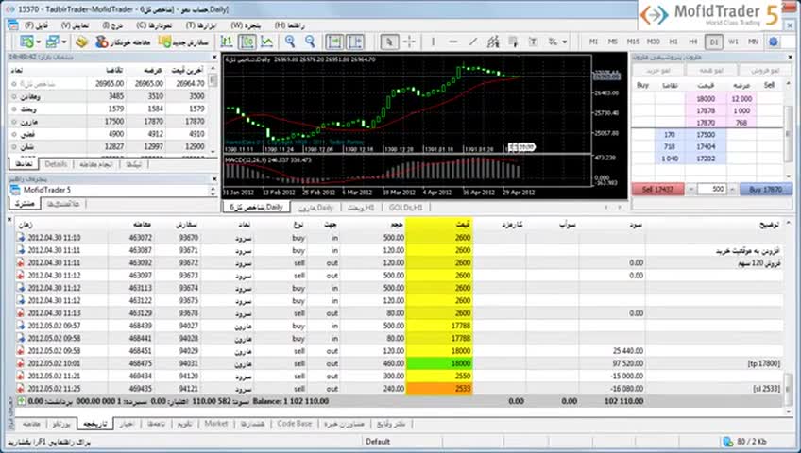Open the Help (H) menu

pyautogui.click(x=290, y=25)
